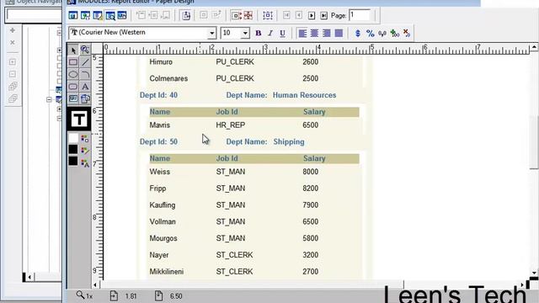Center align the text

pos(314,34)
